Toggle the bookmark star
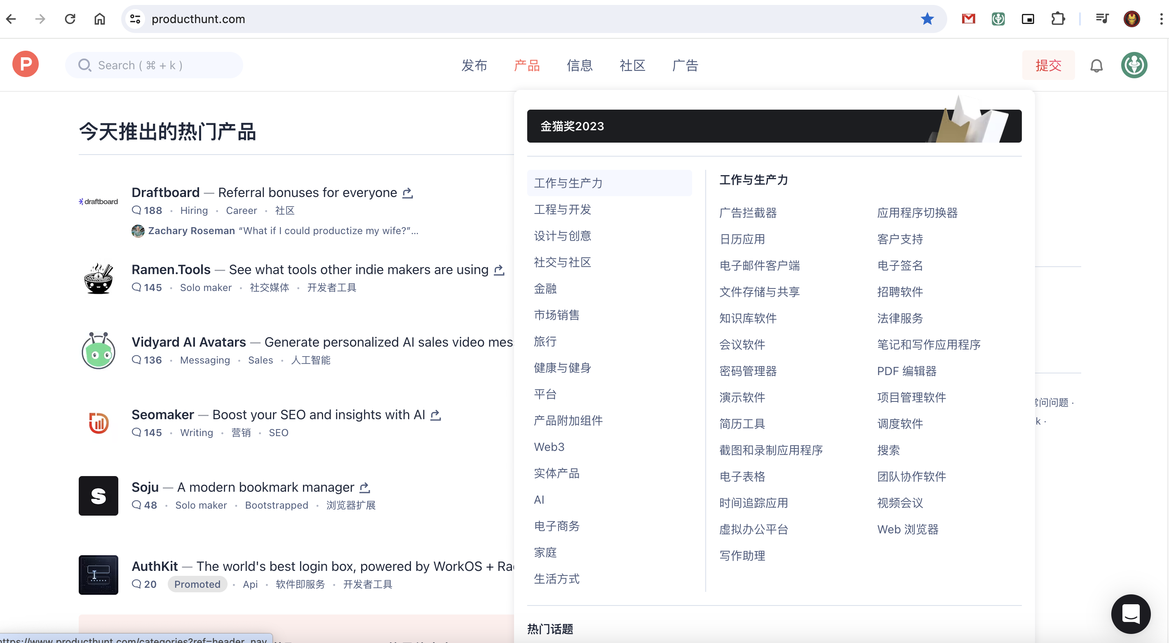 click(927, 19)
